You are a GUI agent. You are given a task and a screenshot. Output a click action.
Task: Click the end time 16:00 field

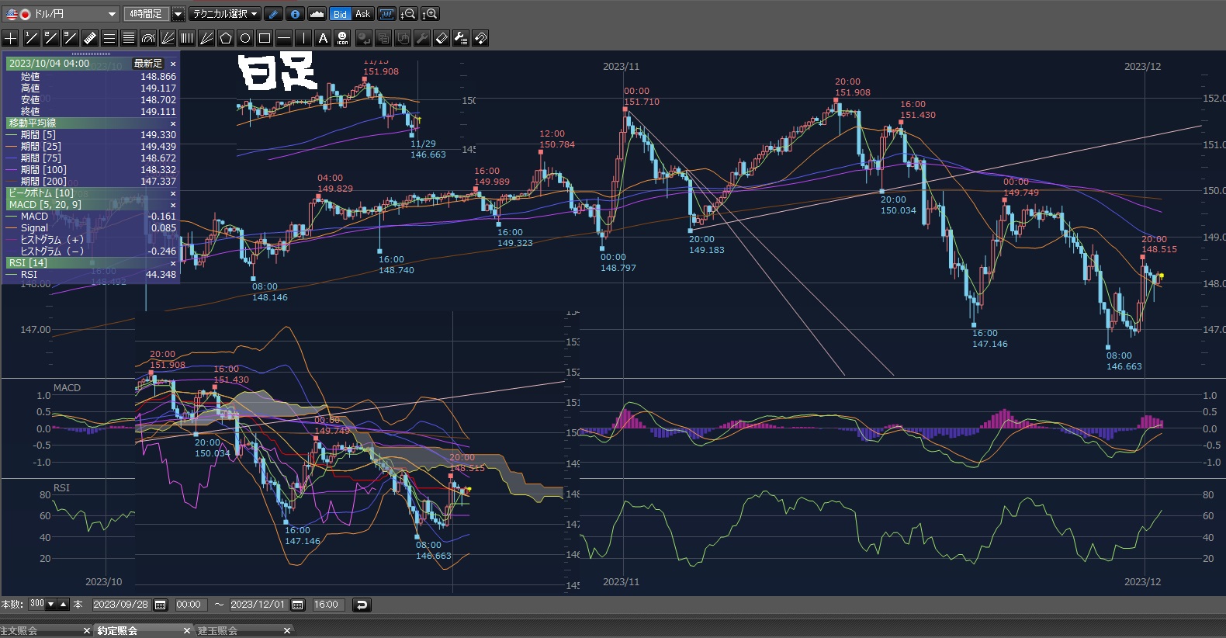point(326,605)
